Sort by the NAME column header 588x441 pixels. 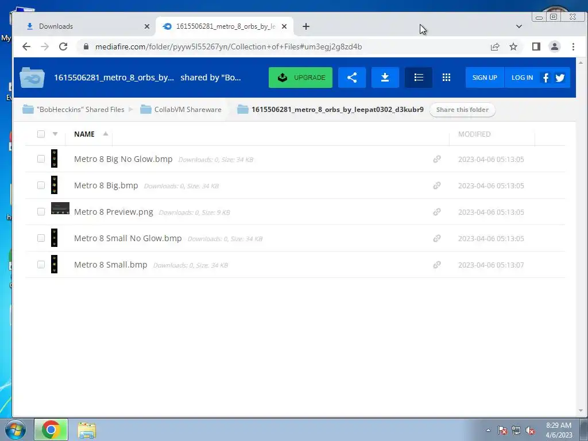click(x=84, y=134)
